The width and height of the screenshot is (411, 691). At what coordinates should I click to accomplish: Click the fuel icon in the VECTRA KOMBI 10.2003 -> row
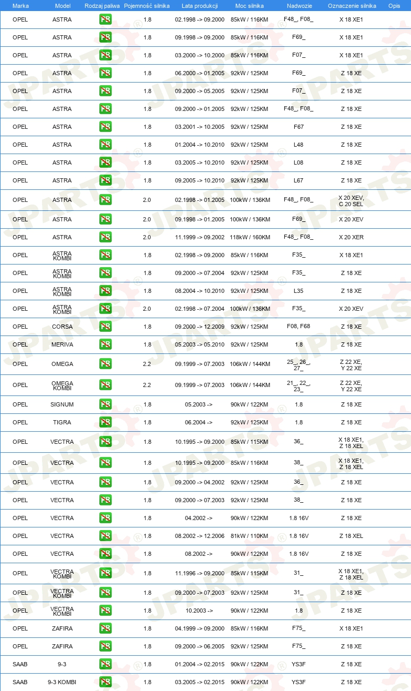pyautogui.click(x=105, y=611)
